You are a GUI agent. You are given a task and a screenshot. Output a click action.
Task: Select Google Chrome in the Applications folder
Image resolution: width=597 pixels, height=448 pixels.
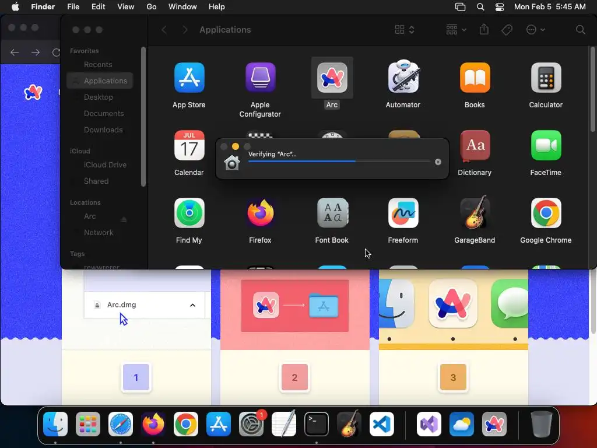point(546,213)
